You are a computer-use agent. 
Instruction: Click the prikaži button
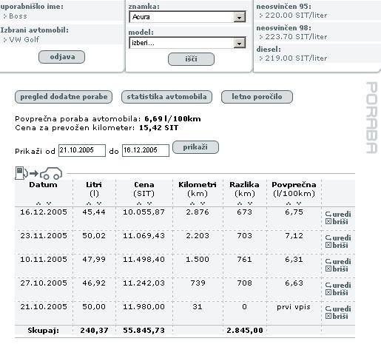[x=195, y=147]
